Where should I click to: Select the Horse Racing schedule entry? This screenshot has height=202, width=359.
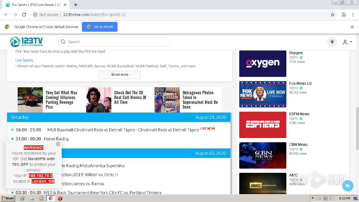click(56, 139)
